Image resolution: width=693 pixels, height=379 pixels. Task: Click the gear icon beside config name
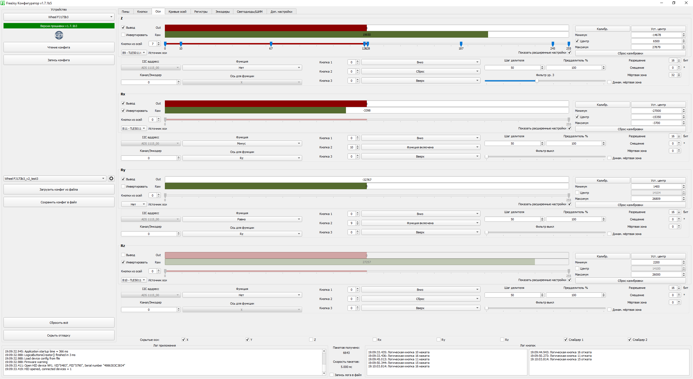pos(111,178)
